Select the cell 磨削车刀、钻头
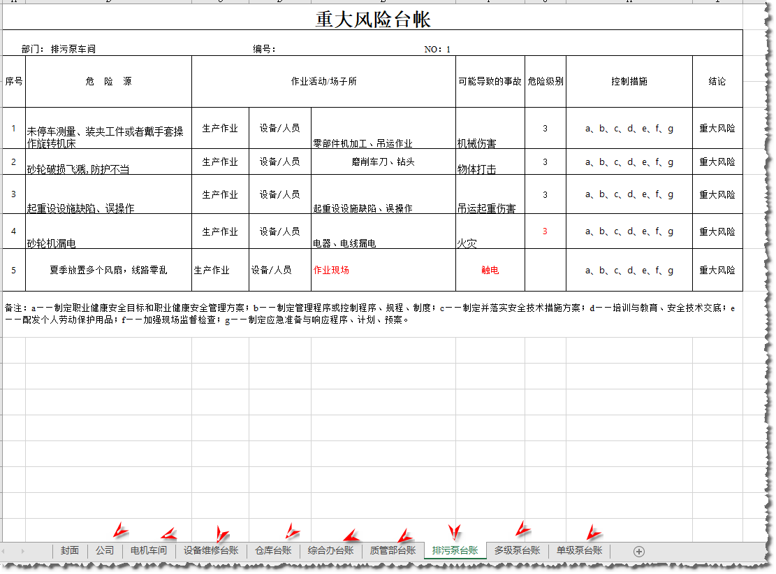The width and height of the screenshot is (776, 574). coord(383,162)
